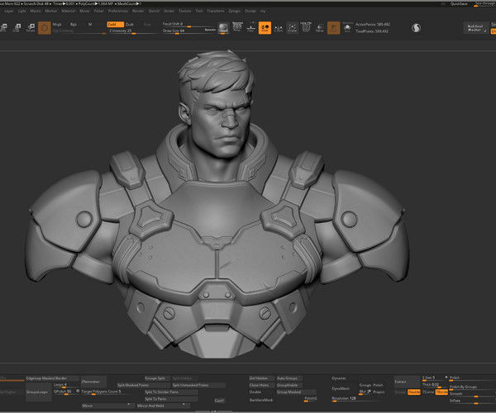Open the Stencil menu
This screenshot has height=413, width=496.
coord(154,11)
